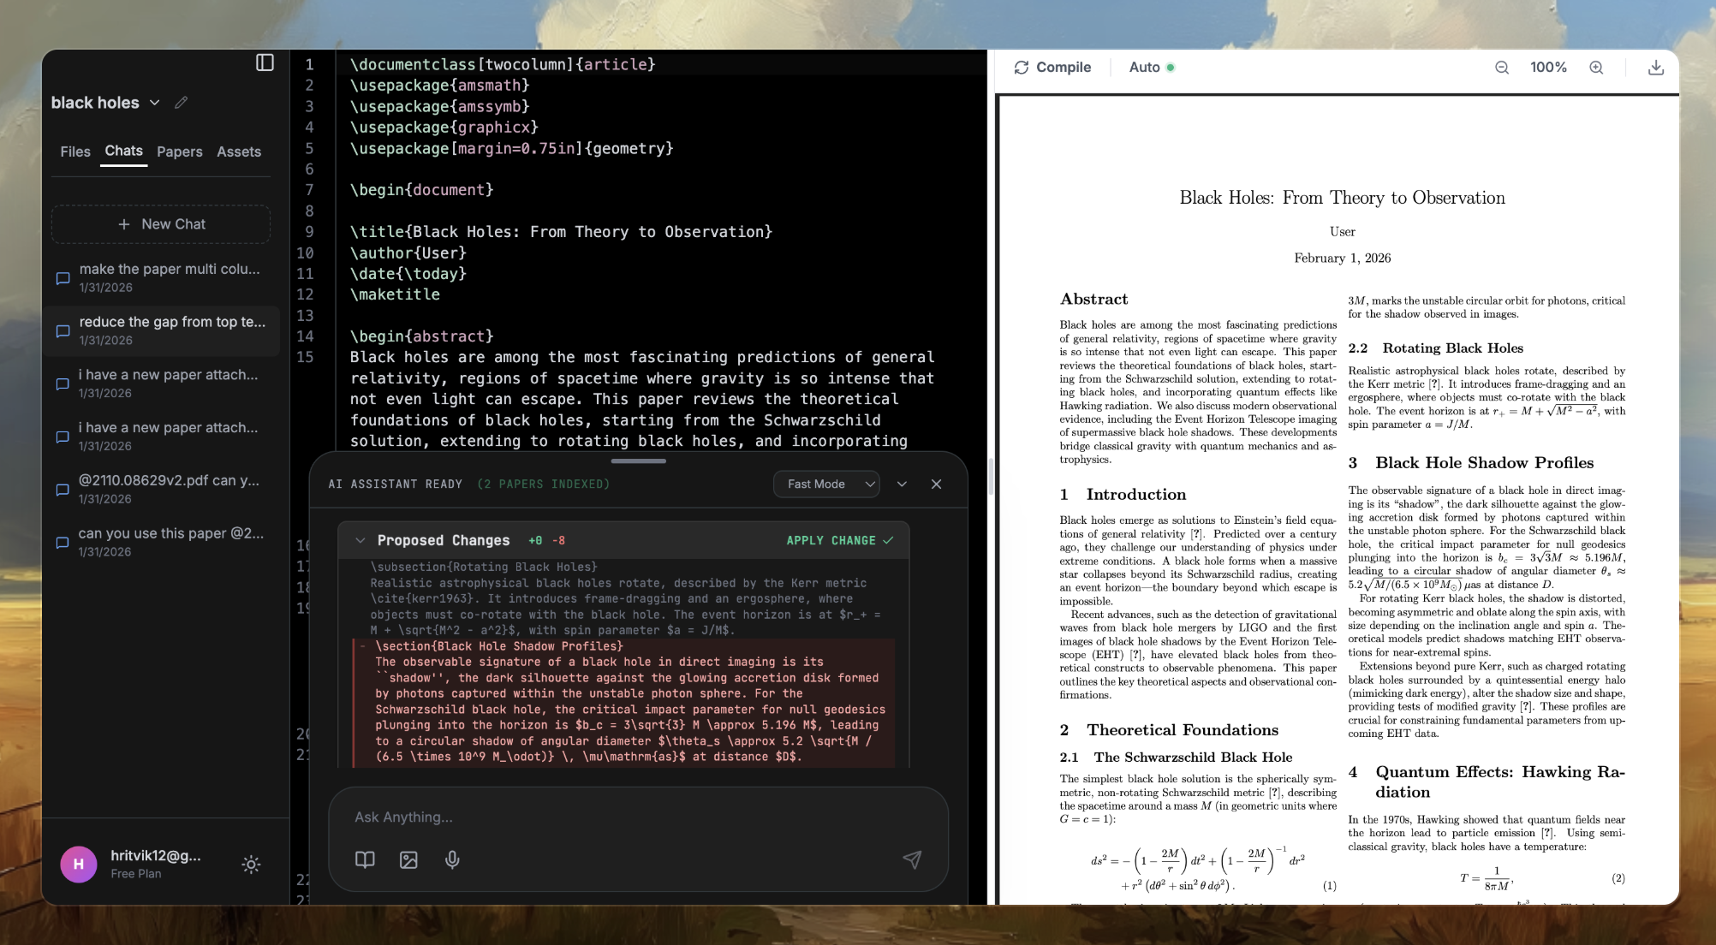The image size is (1716, 945).
Task: Zoom in on the PDF preview
Action: click(1596, 67)
